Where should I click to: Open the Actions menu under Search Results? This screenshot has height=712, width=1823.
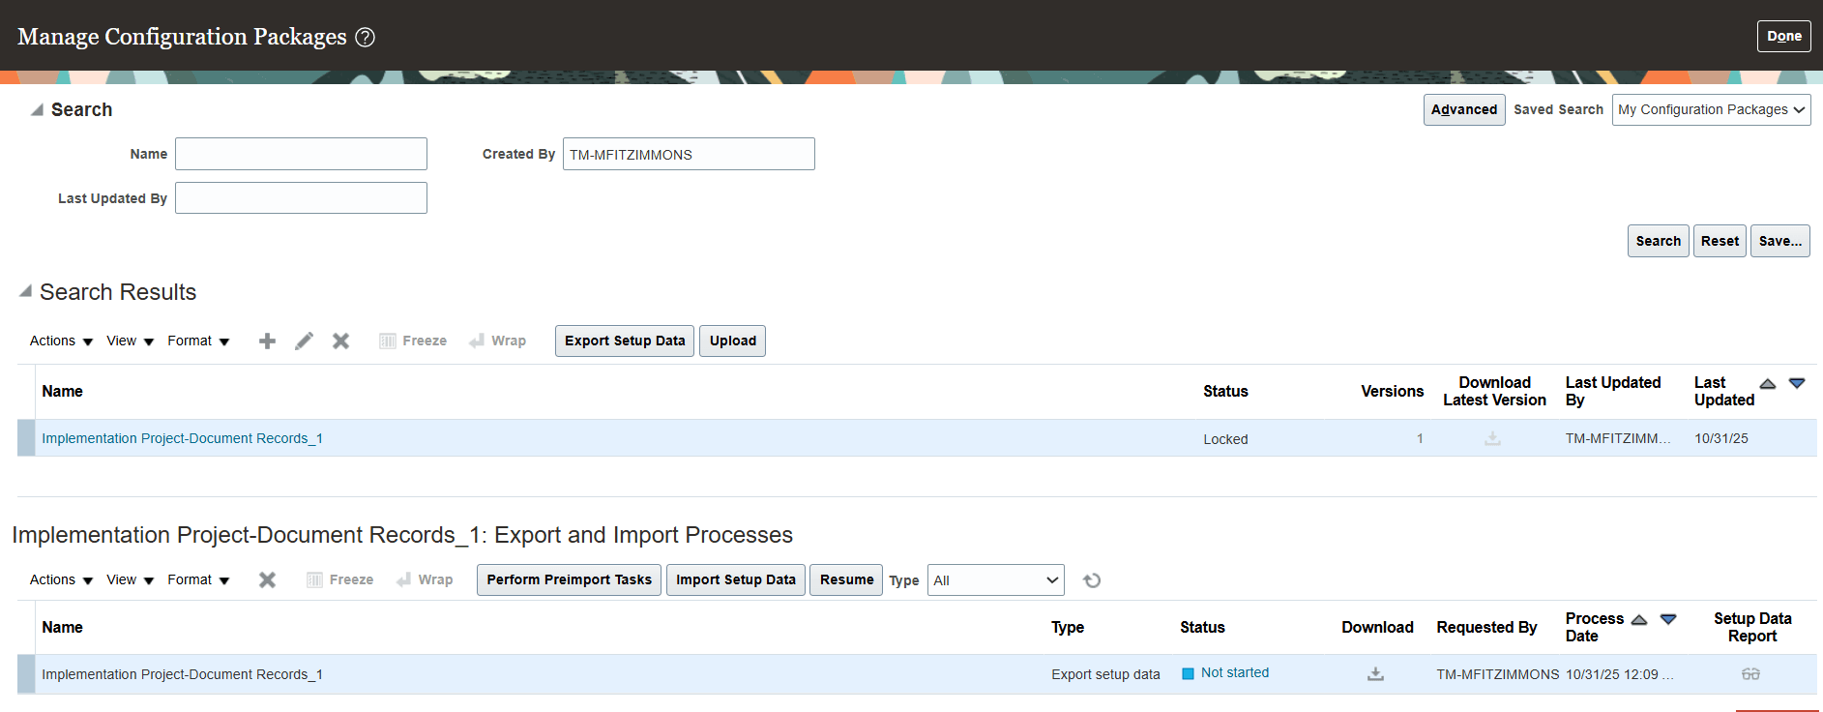click(x=60, y=341)
